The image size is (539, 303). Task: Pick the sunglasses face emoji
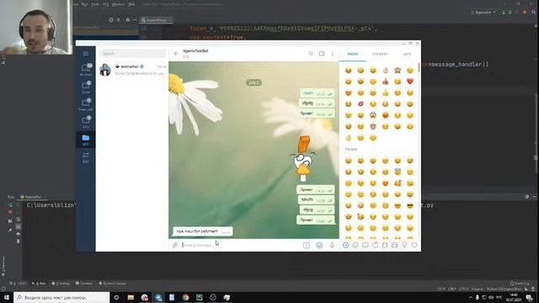(x=410, y=205)
